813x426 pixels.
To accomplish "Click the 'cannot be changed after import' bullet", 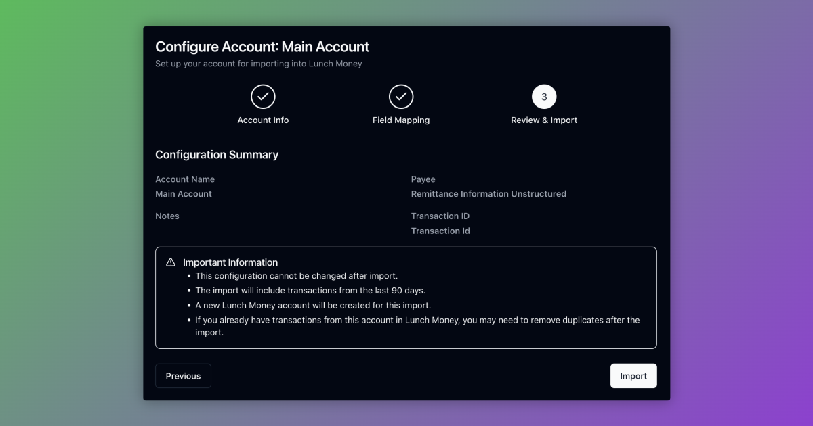I will click(296, 276).
